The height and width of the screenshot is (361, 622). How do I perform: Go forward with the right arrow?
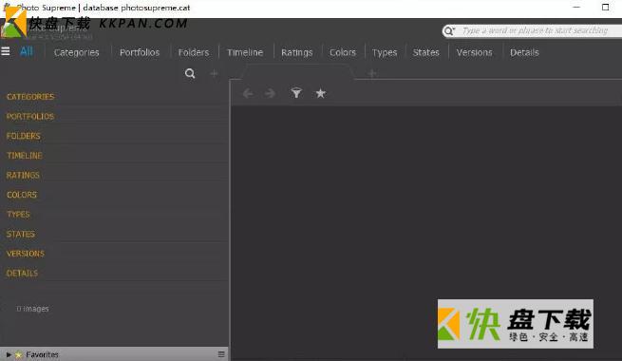(x=270, y=93)
